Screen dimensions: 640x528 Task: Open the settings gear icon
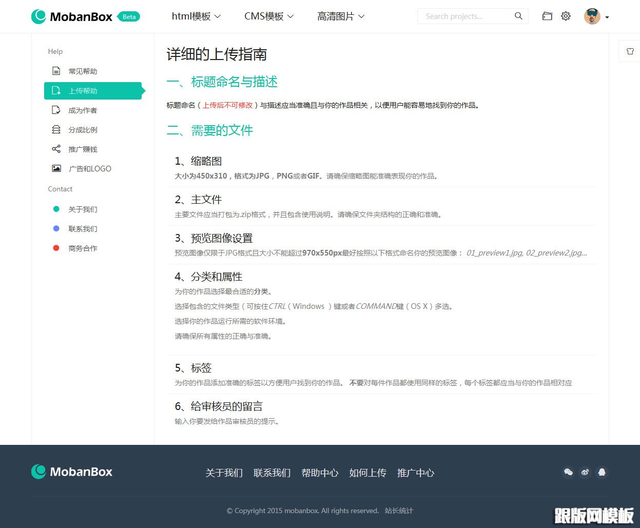[x=566, y=16]
